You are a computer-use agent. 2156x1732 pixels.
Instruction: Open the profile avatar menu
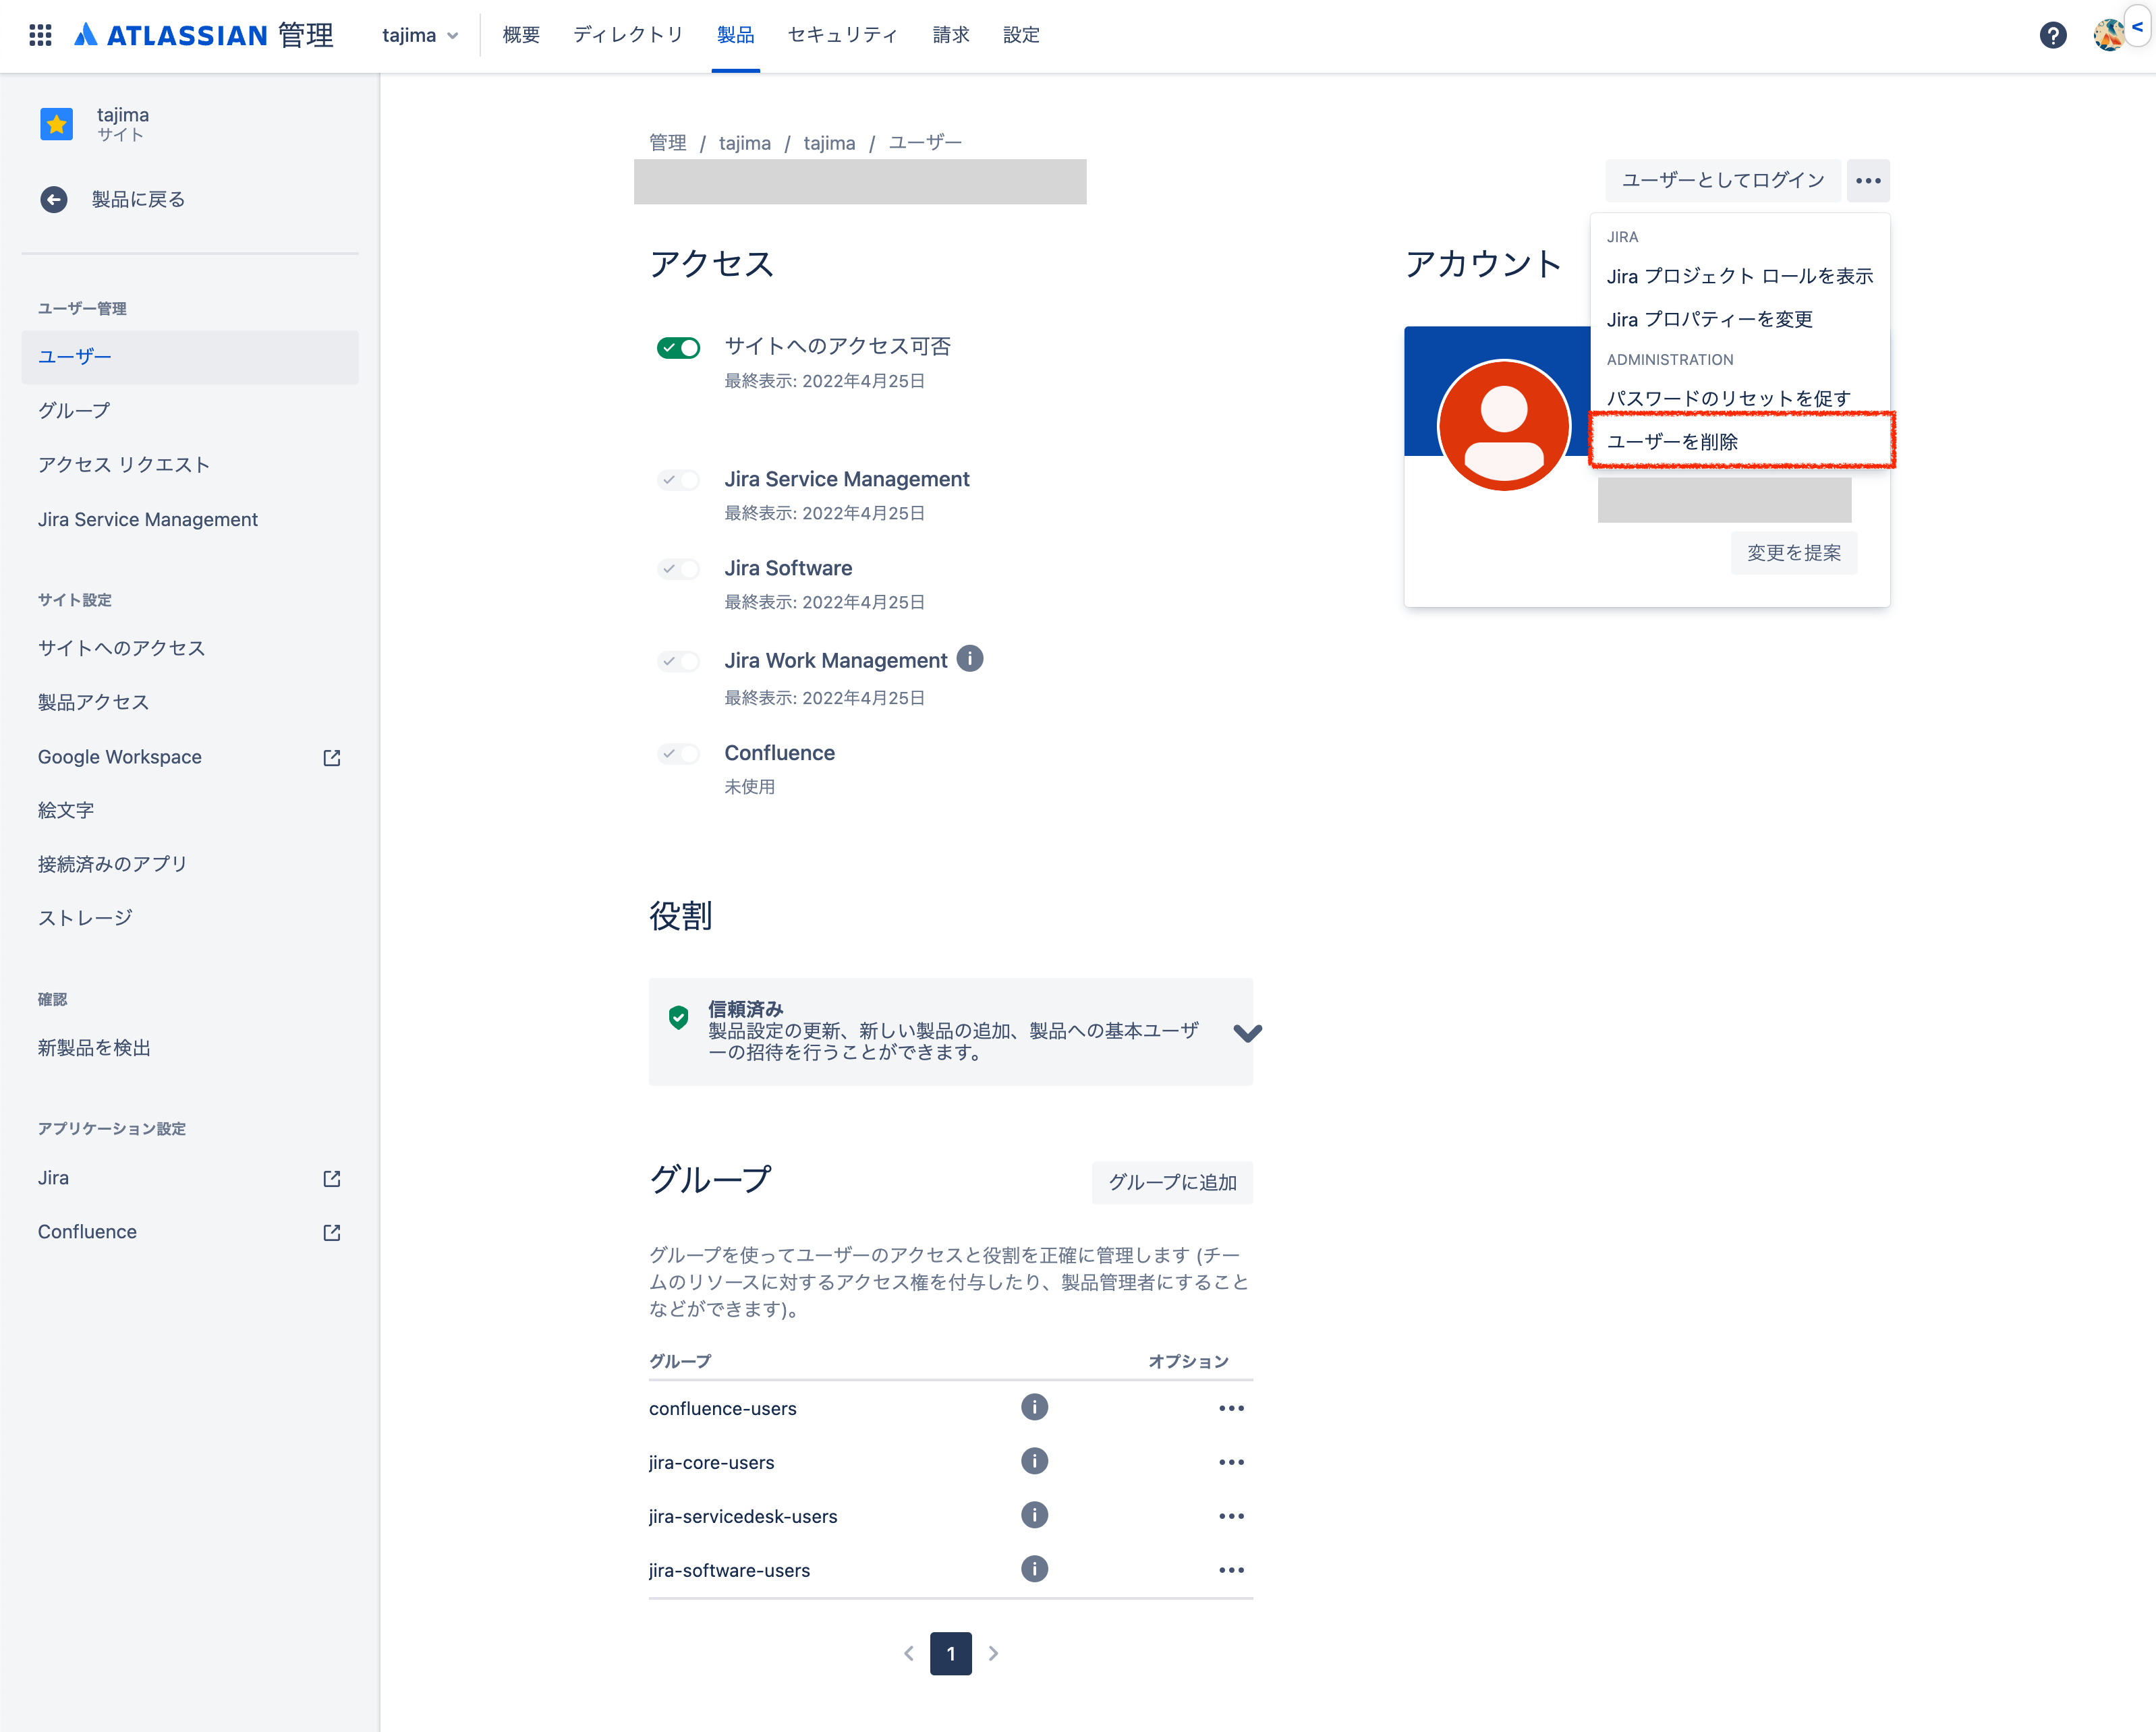click(2108, 35)
